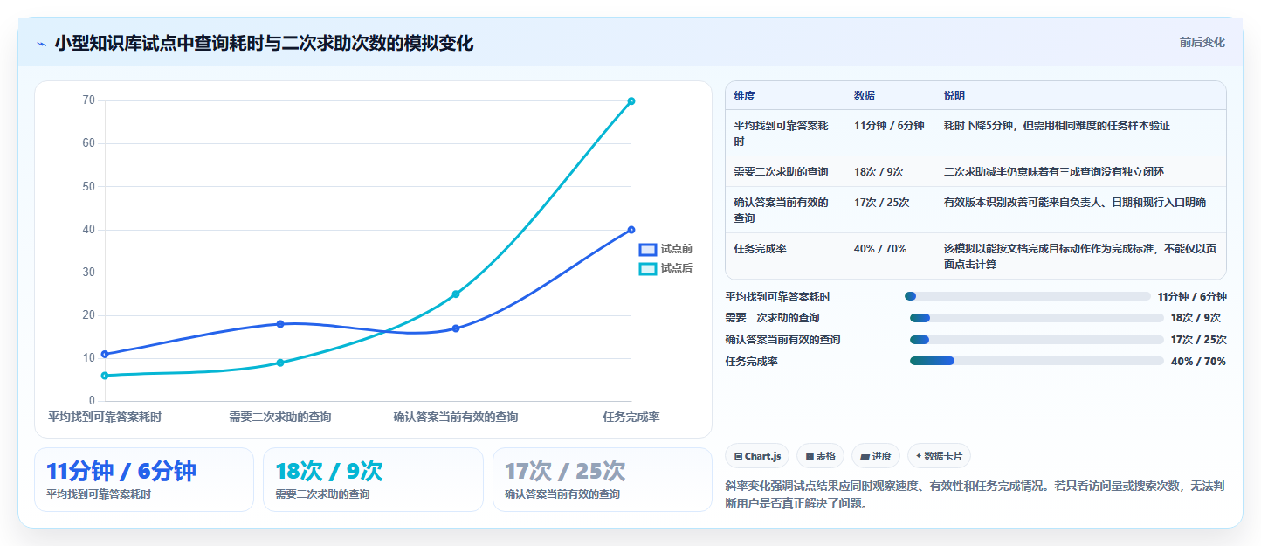Viewport: 1261px width, 546px height.
Task: Click the 试点前 data point at 17
Action: [x=456, y=328]
